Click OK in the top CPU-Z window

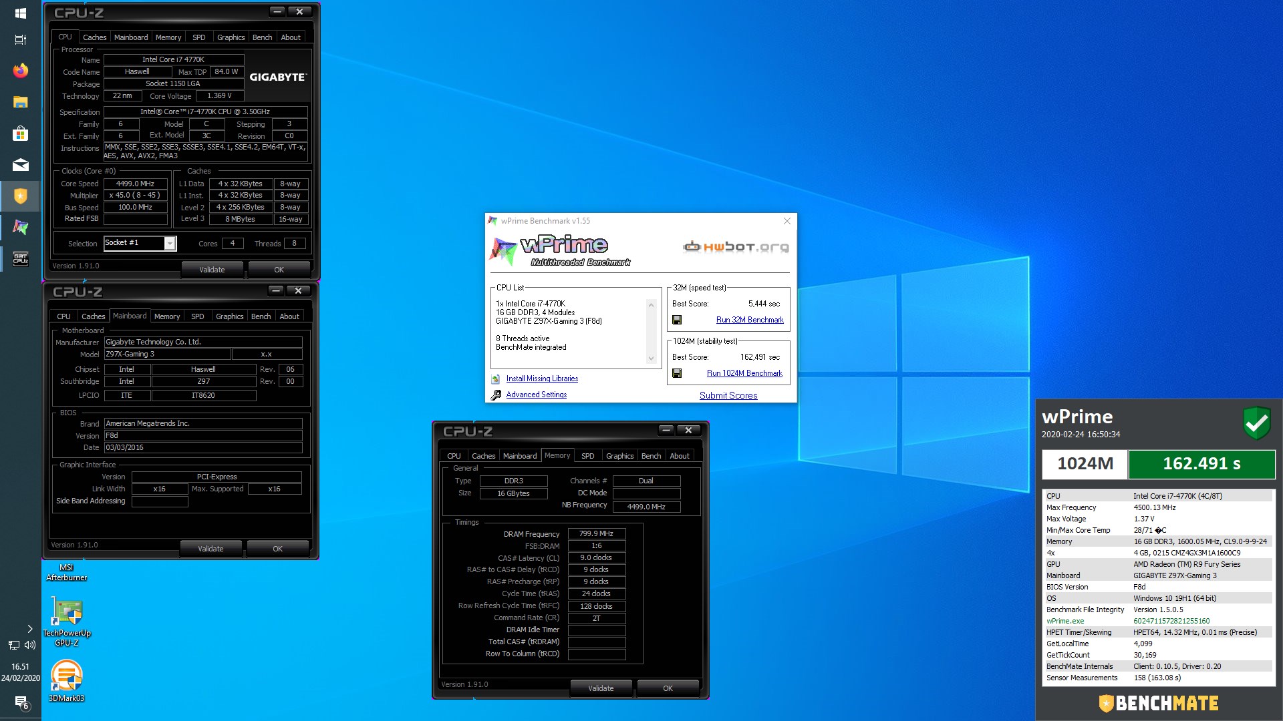[279, 270]
